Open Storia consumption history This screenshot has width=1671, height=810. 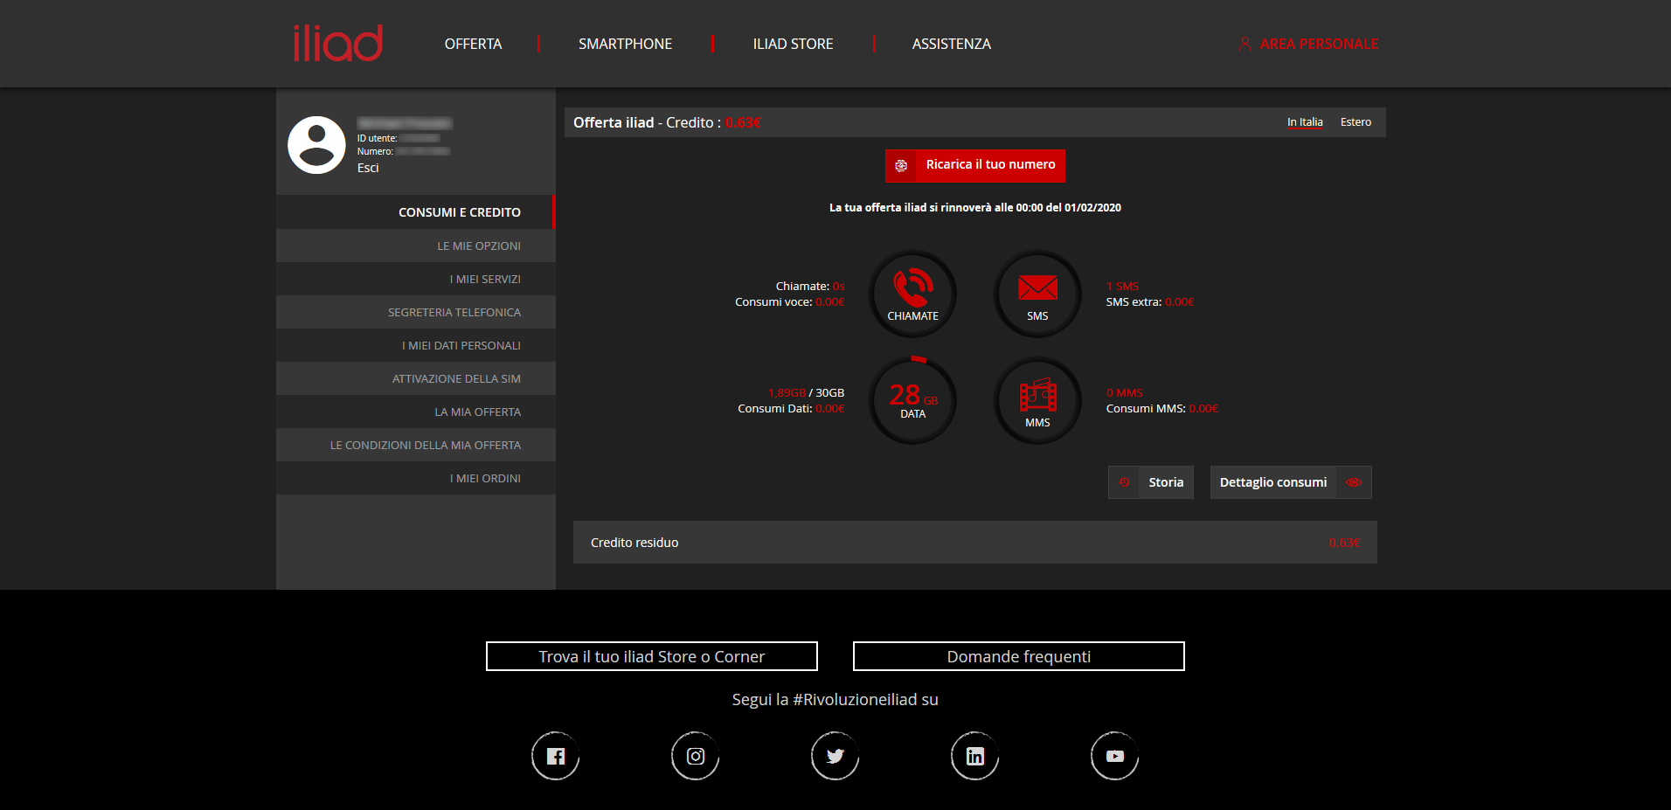[x=1151, y=482]
